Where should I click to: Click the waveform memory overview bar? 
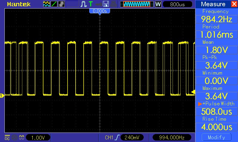pyautogui.click(x=137, y=4)
